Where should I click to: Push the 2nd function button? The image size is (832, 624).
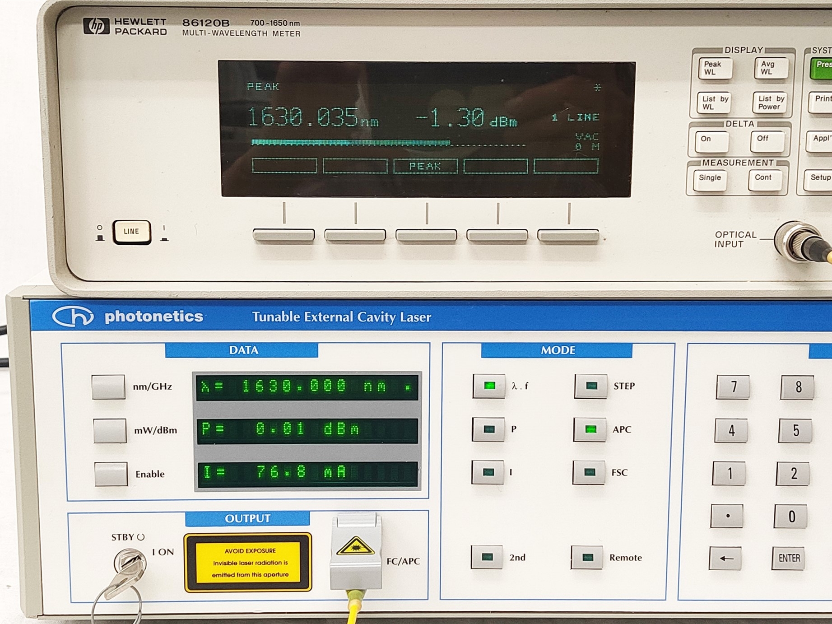click(487, 557)
